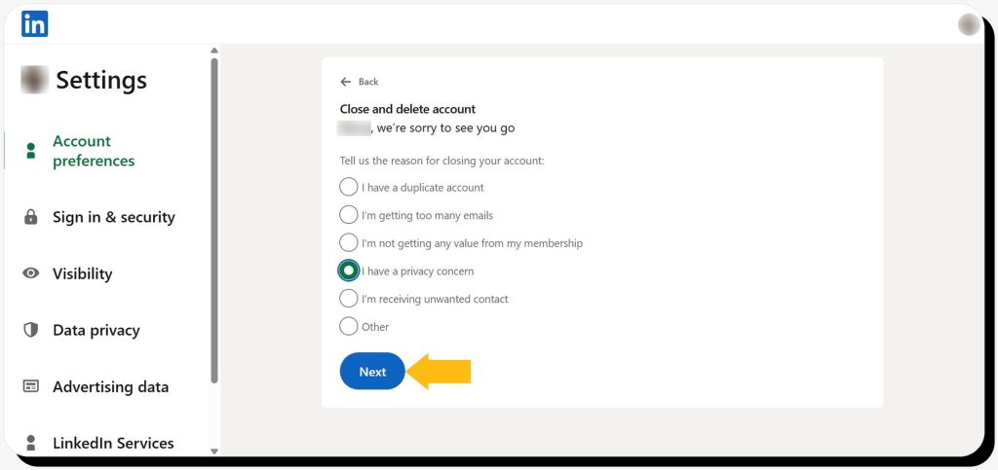The image size is (998, 470).
Task: Pick the "Other" reason radio button
Action: pos(349,327)
